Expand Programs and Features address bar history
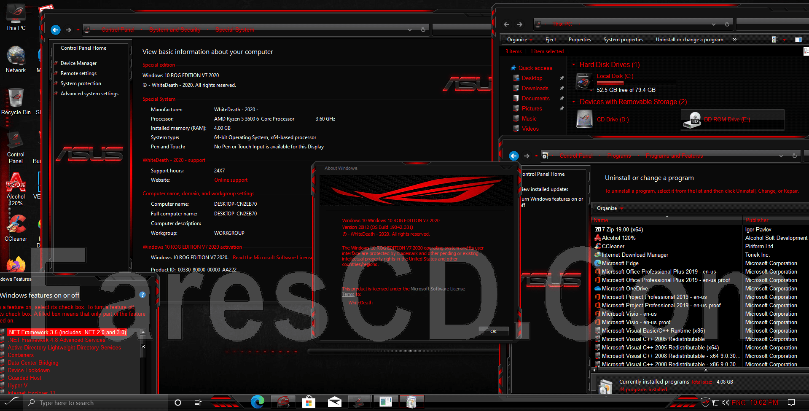The image size is (809, 411). (781, 156)
